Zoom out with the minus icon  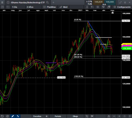pyautogui.click(x=114, y=116)
